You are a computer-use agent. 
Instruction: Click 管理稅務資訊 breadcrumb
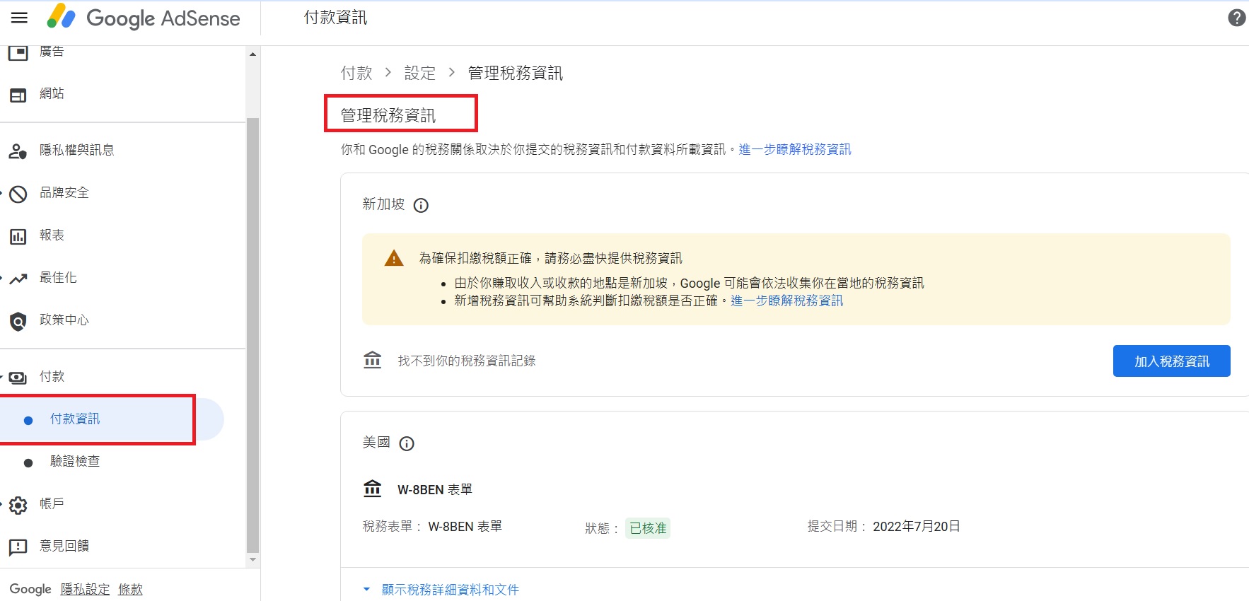pyautogui.click(x=516, y=73)
